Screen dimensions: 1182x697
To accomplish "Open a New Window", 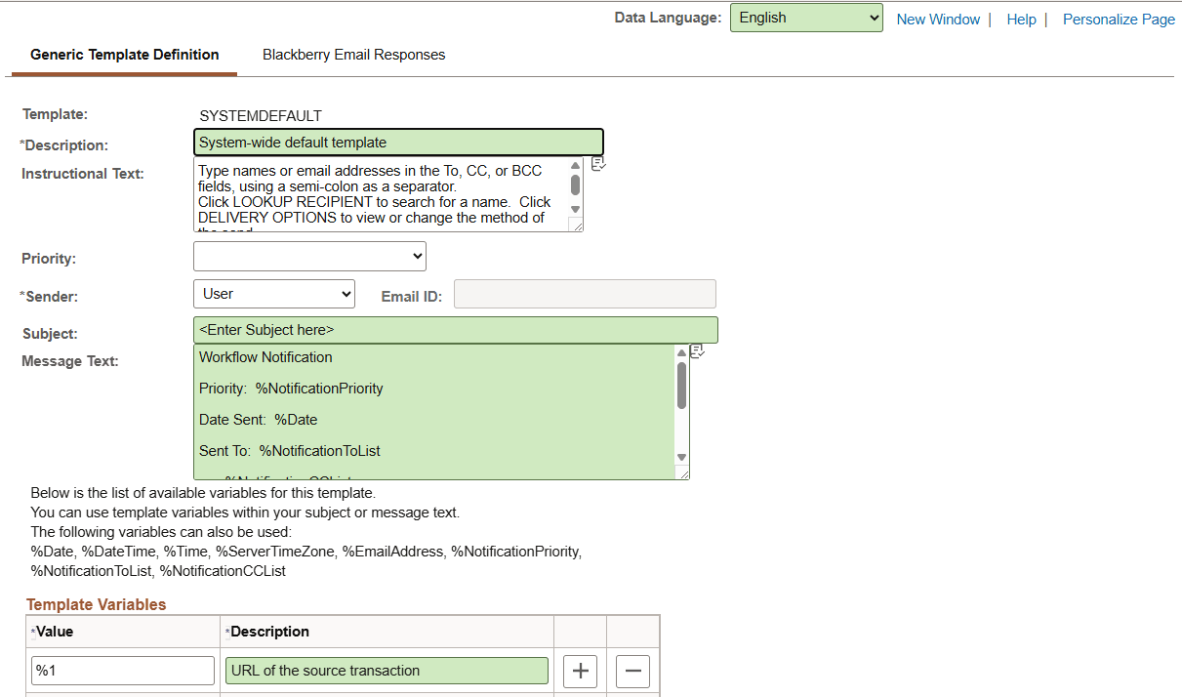I will [938, 19].
